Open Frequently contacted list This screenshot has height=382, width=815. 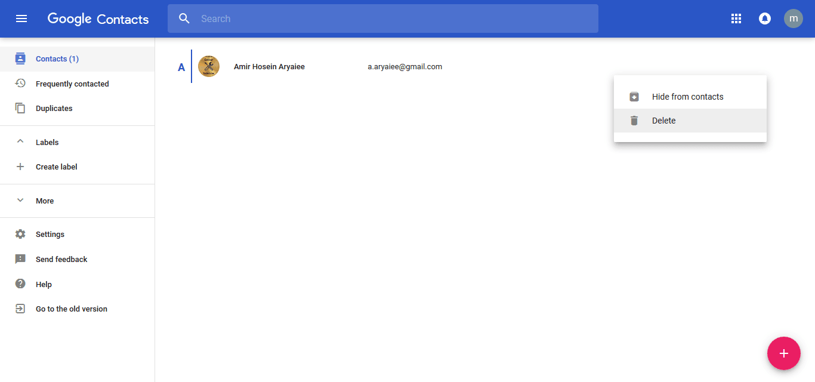coord(72,84)
